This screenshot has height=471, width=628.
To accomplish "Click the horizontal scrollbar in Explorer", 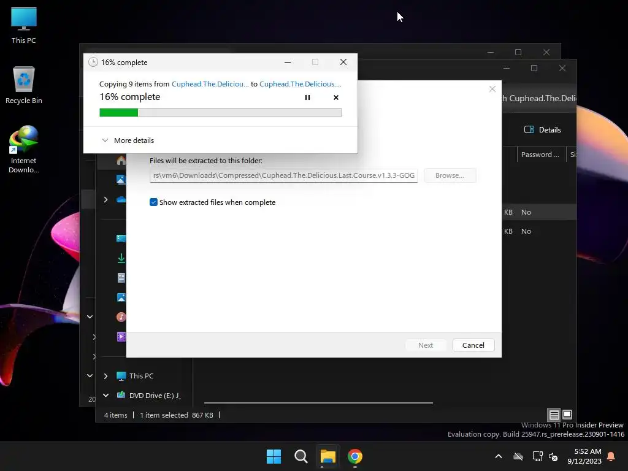I will (318, 403).
